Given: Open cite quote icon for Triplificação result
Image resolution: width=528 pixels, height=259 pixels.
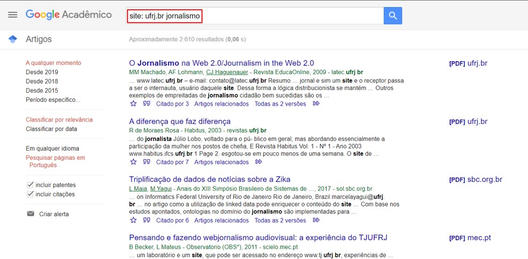Looking at the screenshot, I should (146, 220).
